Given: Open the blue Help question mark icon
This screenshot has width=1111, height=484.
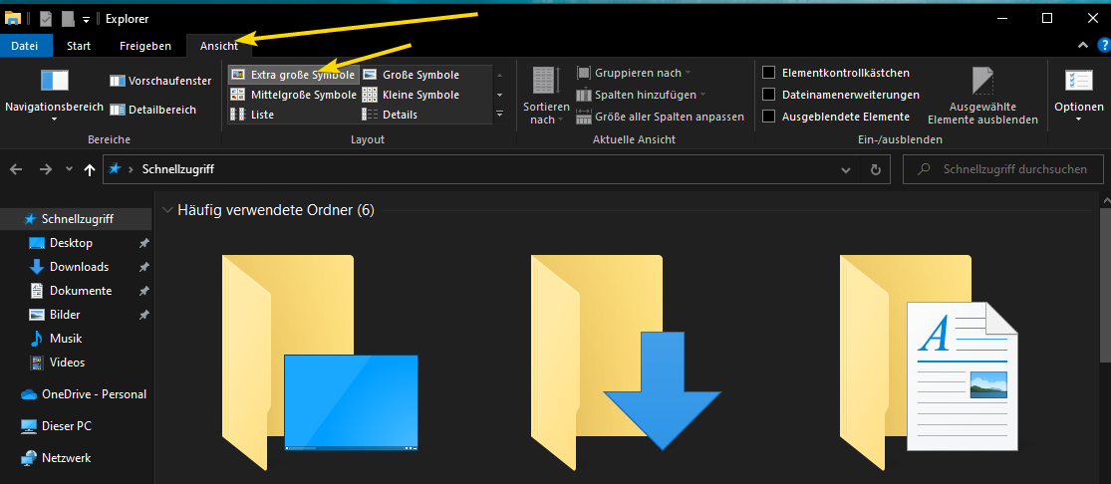Looking at the screenshot, I should tap(1104, 46).
